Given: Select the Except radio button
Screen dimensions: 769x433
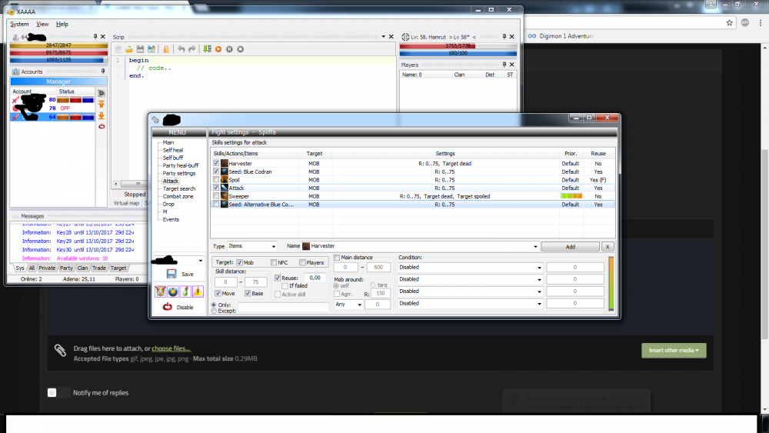Looking at the screenshot, I should 214,311.
